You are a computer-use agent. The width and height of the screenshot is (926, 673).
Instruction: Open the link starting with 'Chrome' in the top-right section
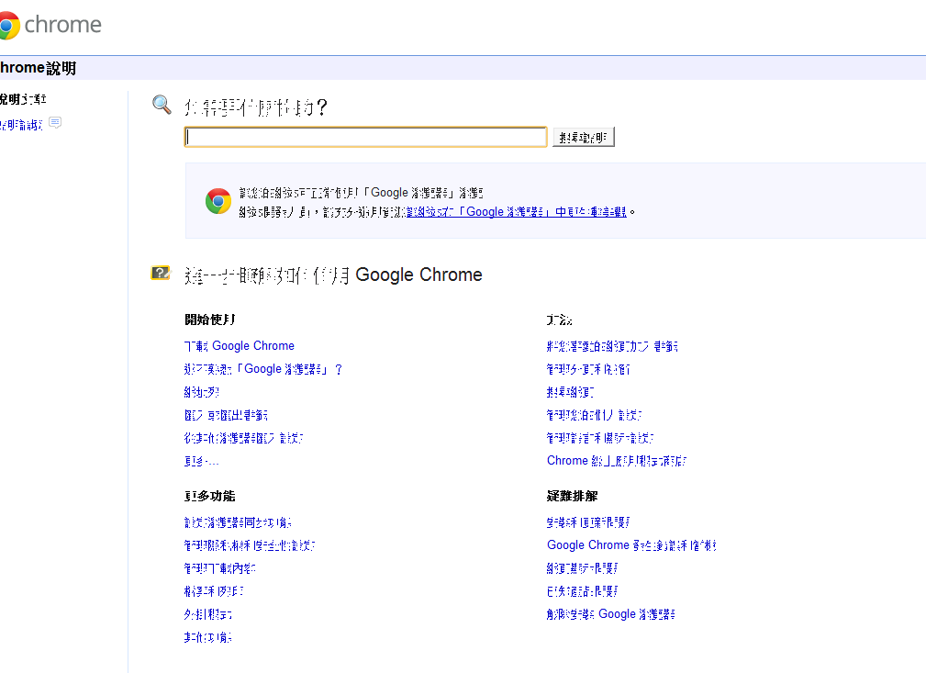[617, 461]
